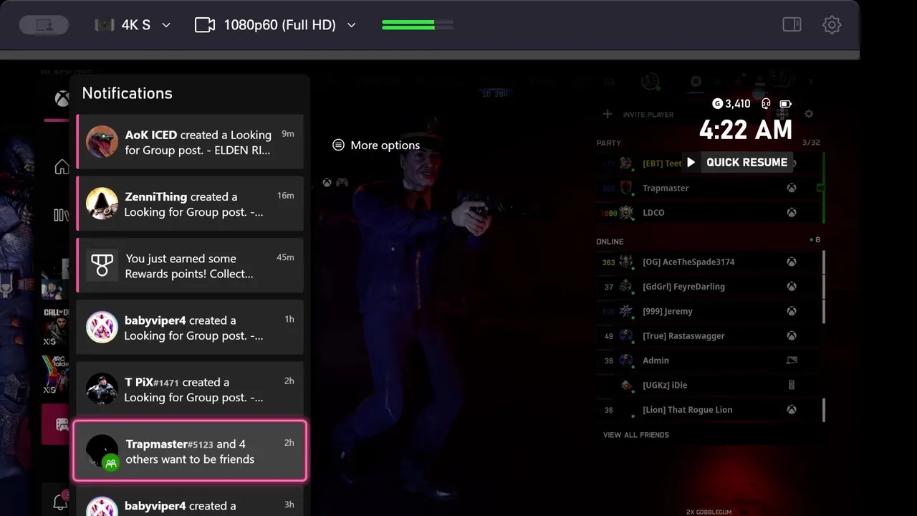
Task: Select [UGKz] iDie in online list
Action: [x=708, y=386]
